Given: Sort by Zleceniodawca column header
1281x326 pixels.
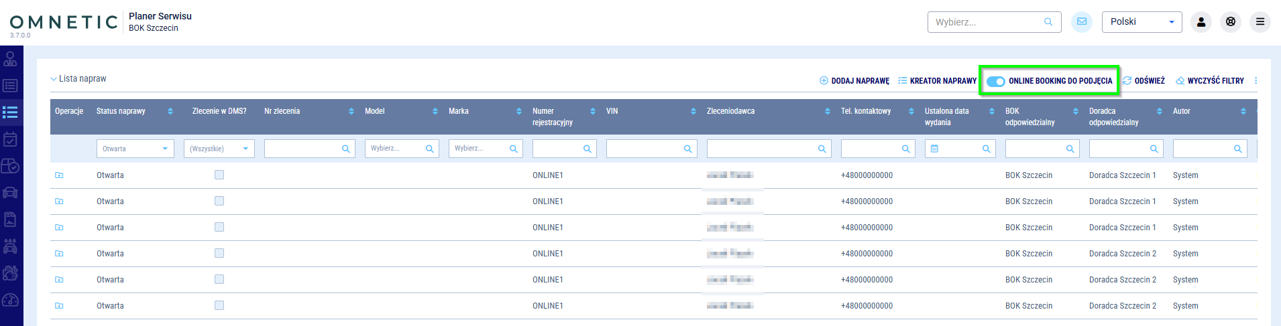Looking at the screenshot, I should click(x=730, y=111).
